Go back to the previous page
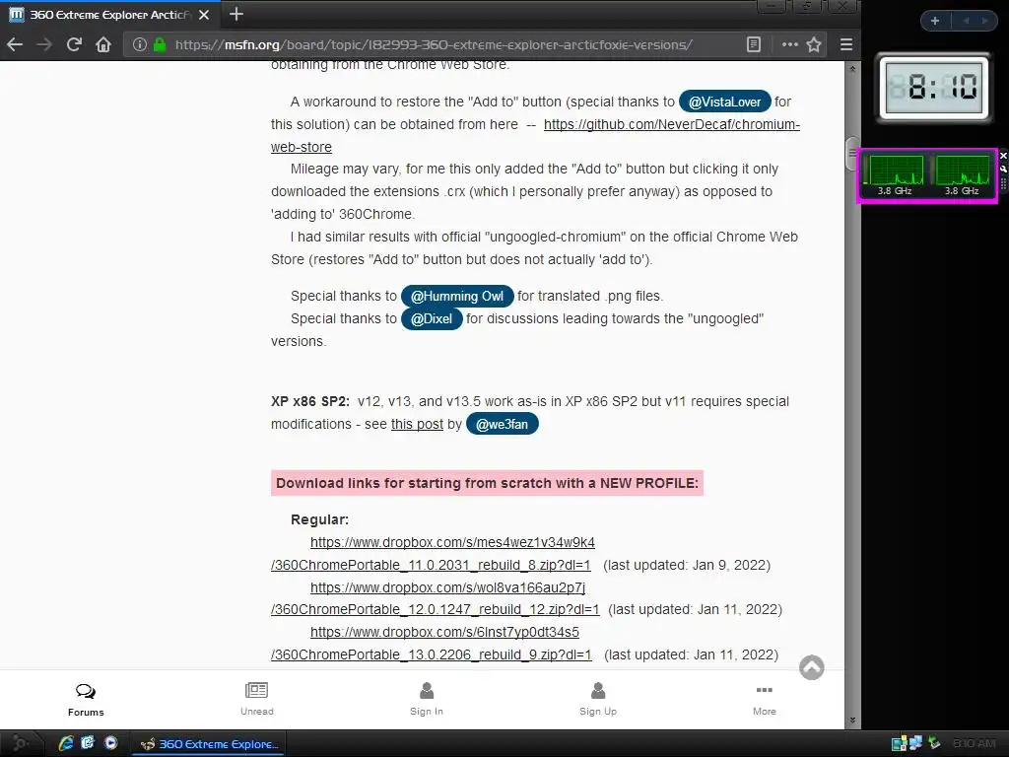The height and width of the screenshot is (757, 1009). 15,44
